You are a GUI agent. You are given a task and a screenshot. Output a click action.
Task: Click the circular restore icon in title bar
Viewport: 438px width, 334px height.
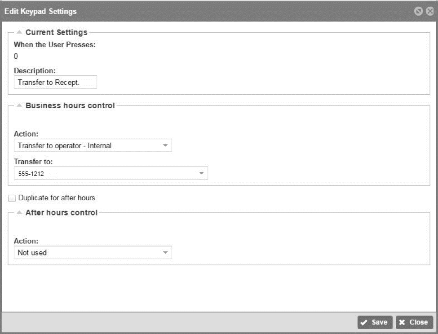[418, 11]
